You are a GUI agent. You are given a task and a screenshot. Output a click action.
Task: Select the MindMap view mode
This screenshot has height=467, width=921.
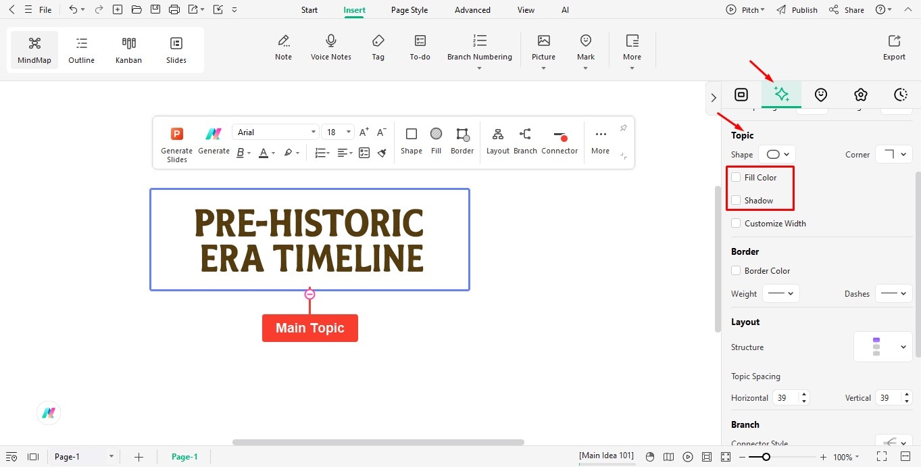34,50
